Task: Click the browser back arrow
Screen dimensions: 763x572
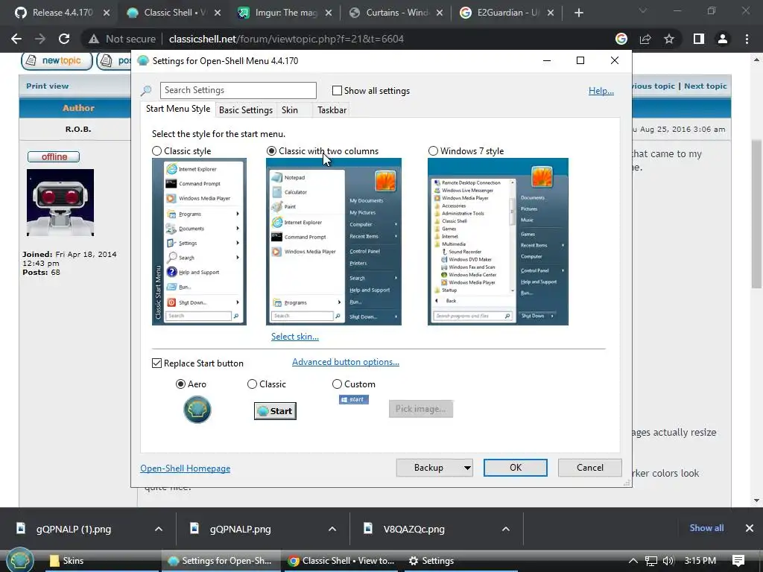Action: (16, 39)
